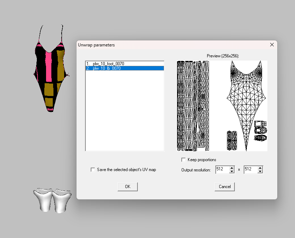Click the output resolution width field
The width and height of the screenshot is (295, 238).
[222, 170]
